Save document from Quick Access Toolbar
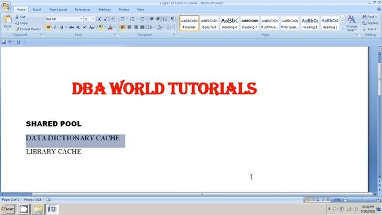382x215 pixels. [4, 42]
